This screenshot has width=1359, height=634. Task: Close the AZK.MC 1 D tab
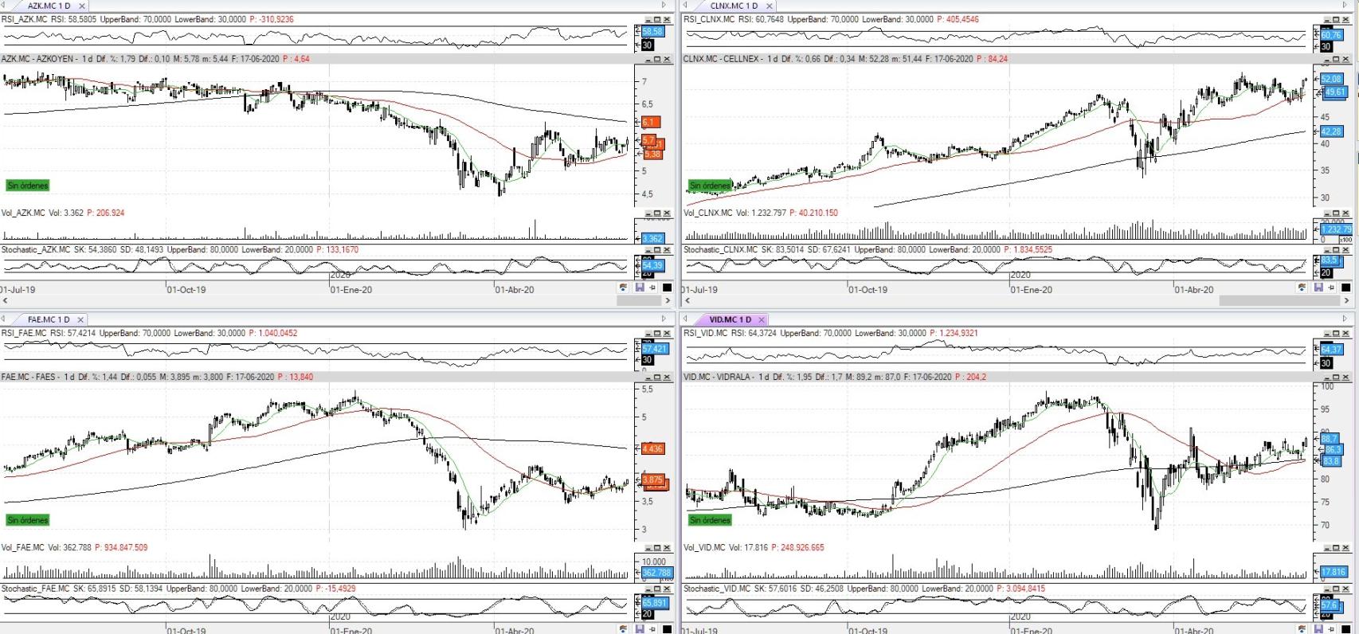pyautogui.click(x=82, y=6)
